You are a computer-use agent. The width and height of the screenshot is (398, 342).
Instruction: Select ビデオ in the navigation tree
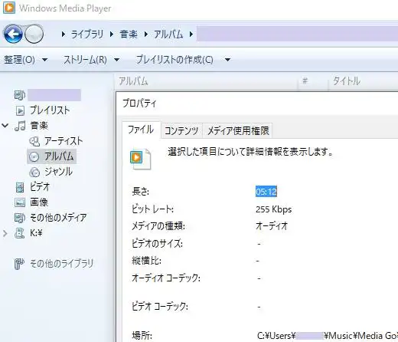point(40,187)
